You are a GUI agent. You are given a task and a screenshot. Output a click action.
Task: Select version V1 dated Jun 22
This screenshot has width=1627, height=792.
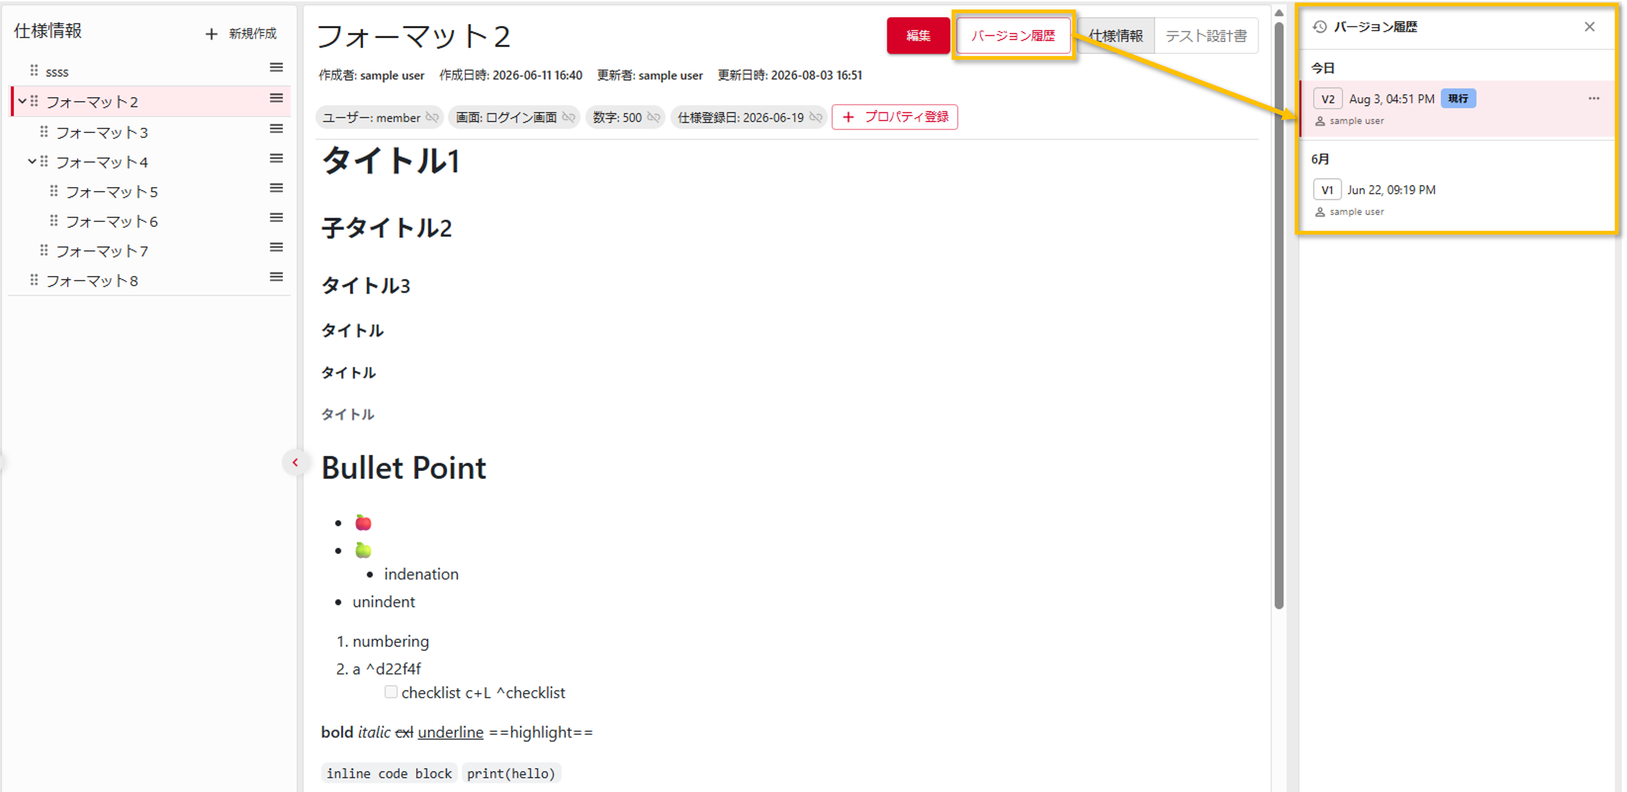point(1456,200)
